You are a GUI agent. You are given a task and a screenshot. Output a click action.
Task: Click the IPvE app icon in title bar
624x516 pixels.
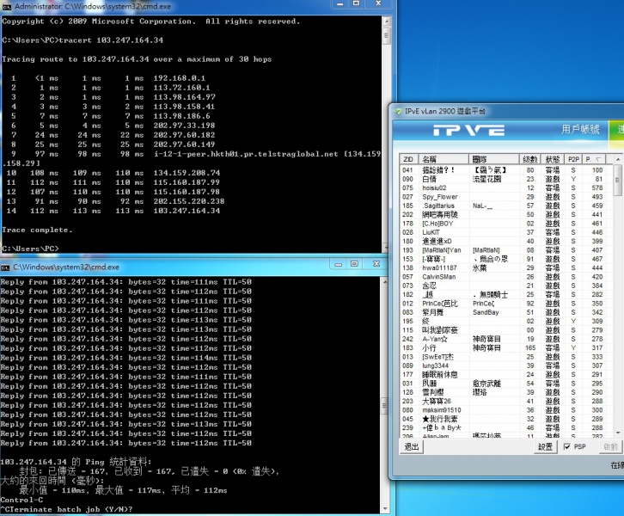(396, 111)
